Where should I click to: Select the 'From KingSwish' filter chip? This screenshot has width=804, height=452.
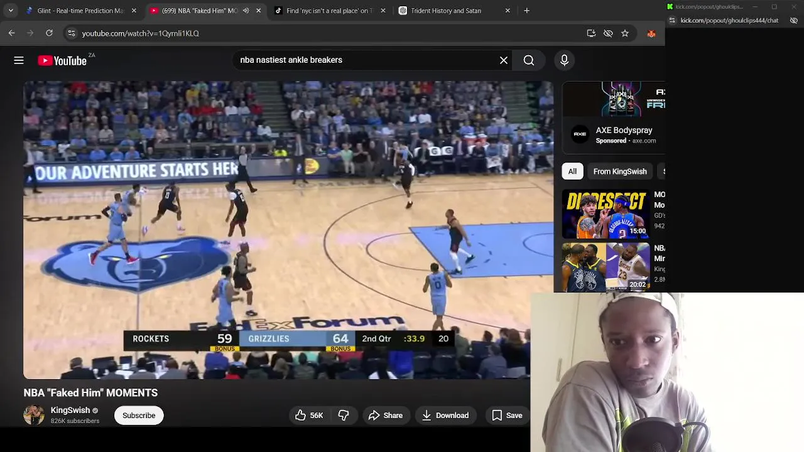pos(620,171)
